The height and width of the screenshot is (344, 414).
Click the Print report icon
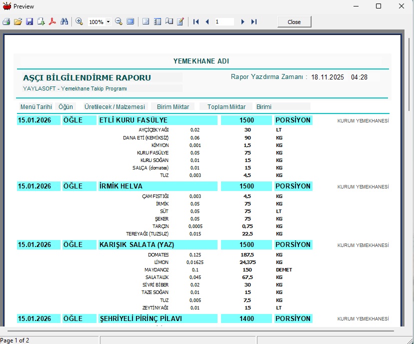[x=6, y=22]
